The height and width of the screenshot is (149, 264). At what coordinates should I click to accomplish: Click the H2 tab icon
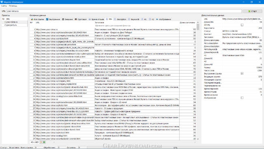150,19
